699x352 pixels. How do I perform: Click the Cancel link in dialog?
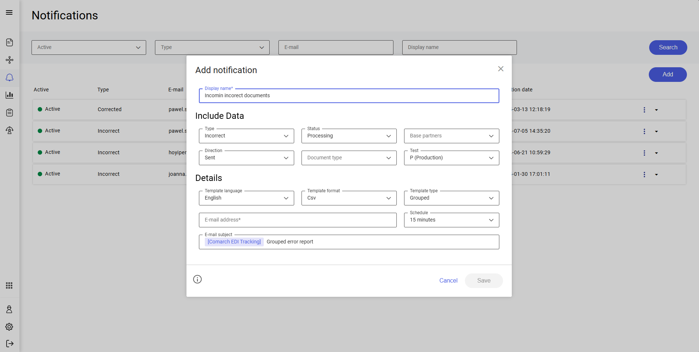pos(448,280)
